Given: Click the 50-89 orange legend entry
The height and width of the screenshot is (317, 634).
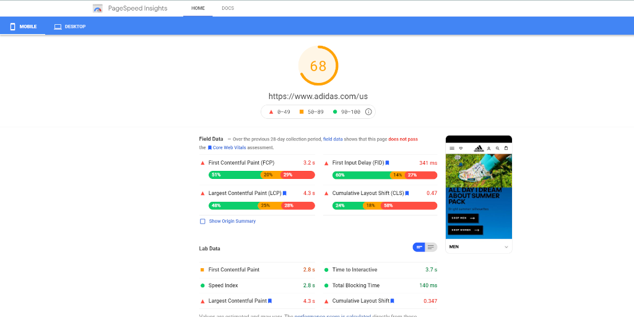Looking at the screenshot, I should pyautogui.click(x=311, y=112).
